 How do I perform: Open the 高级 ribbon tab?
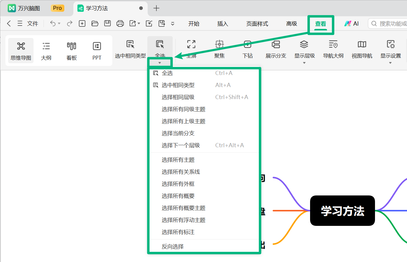(x=292, y=24)
